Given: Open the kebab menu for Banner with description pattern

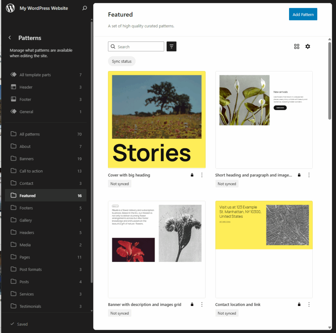Looking at the screenshot, I should point(202,304).
